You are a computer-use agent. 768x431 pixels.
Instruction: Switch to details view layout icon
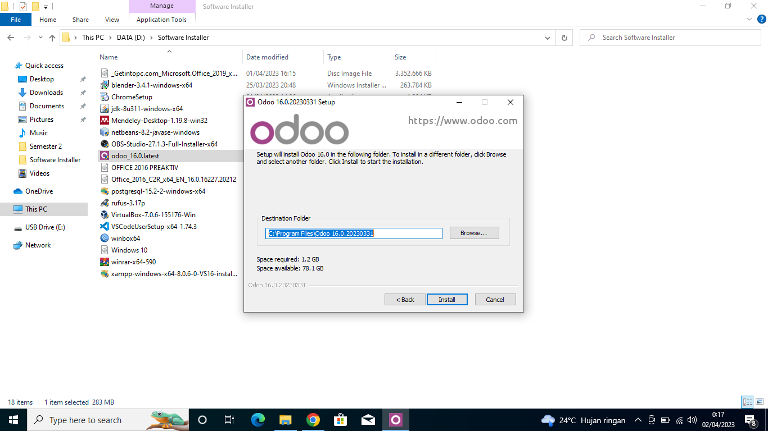point(747,402)
